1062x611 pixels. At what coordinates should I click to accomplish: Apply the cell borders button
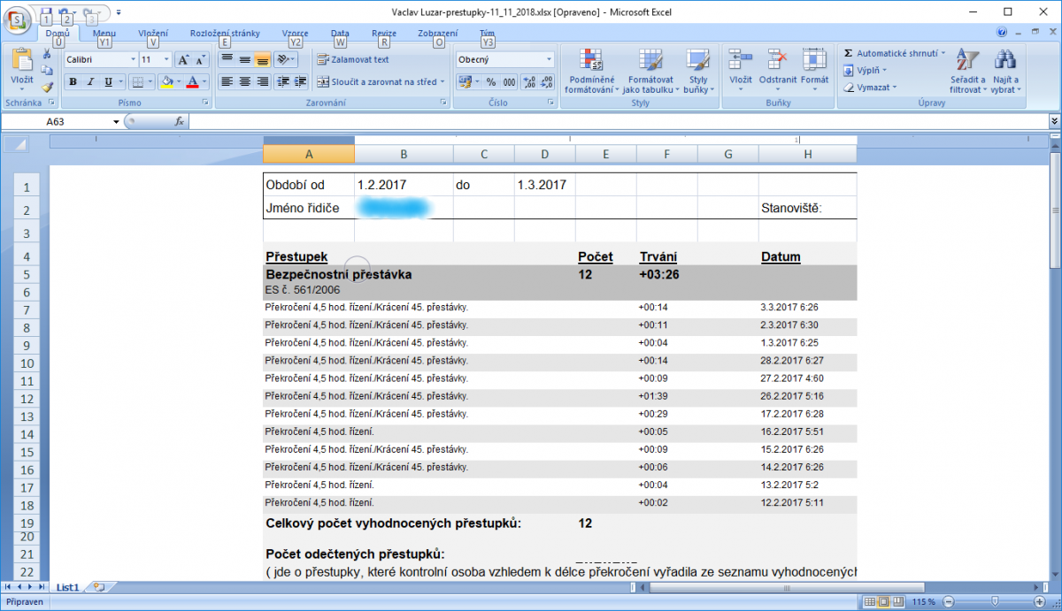click(x=137, y=81)
